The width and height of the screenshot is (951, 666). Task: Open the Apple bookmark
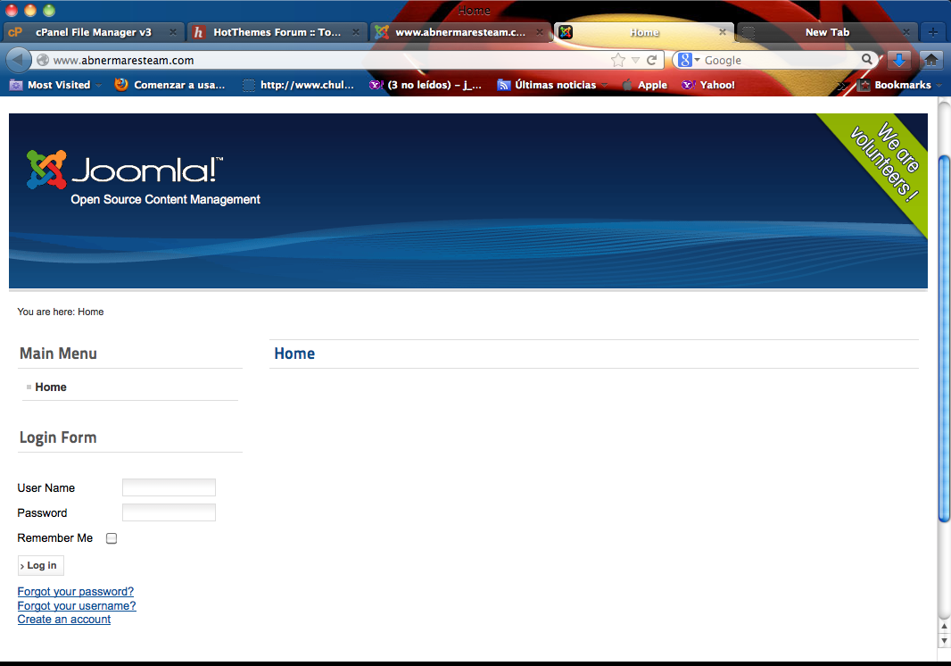645,85
